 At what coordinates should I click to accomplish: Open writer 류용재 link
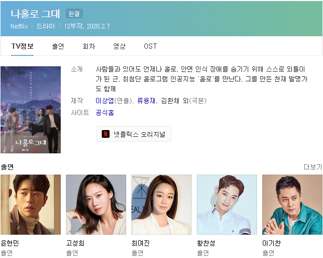146,101
